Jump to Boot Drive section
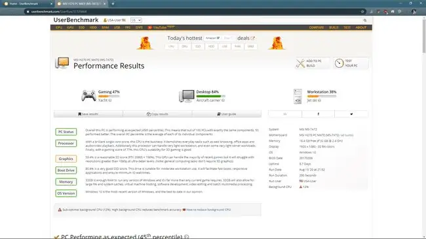Screen dimensions: 426x239 tap(66, 170)
